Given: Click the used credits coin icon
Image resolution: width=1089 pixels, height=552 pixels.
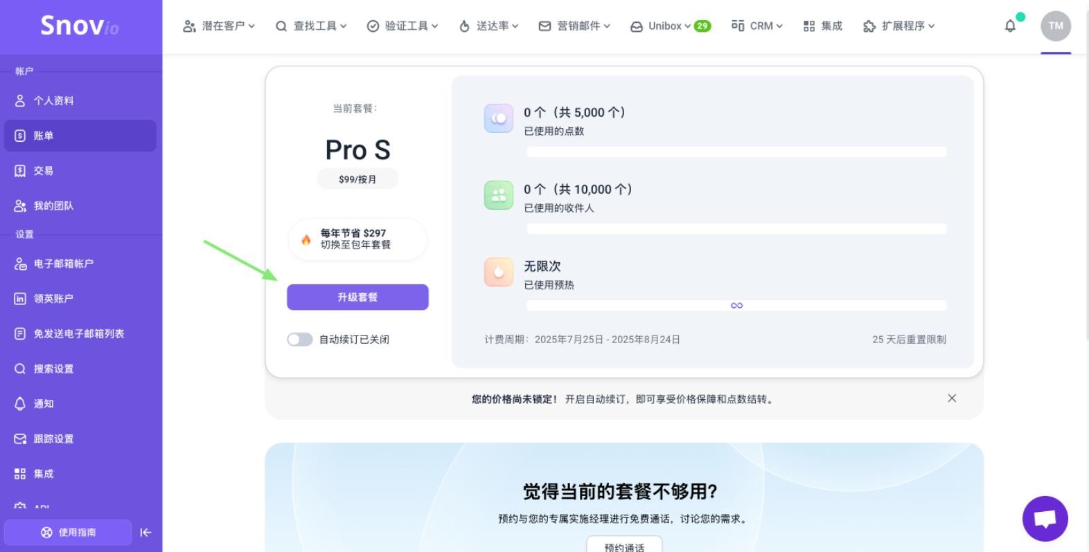Looking at the screenshot, I should click(498, 118).
